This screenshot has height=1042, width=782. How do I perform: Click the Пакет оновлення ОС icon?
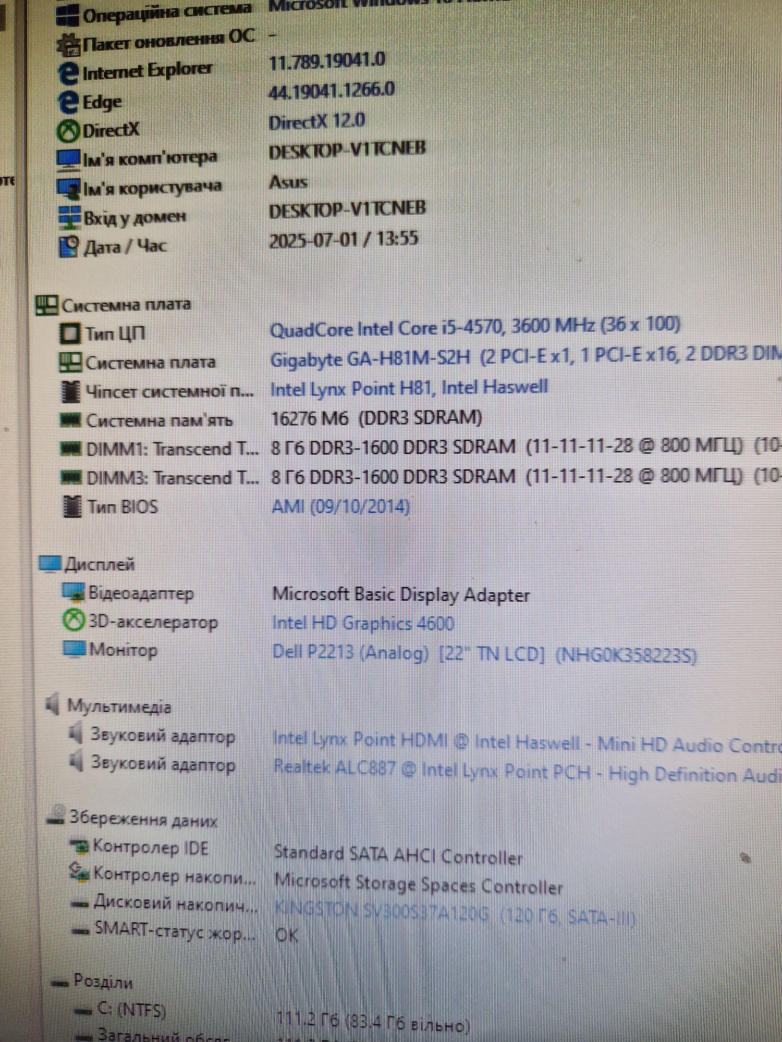click(x=68, y=44)
